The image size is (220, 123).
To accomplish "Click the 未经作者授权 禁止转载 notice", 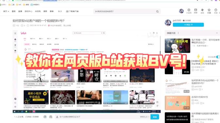I will click(60, 25).
